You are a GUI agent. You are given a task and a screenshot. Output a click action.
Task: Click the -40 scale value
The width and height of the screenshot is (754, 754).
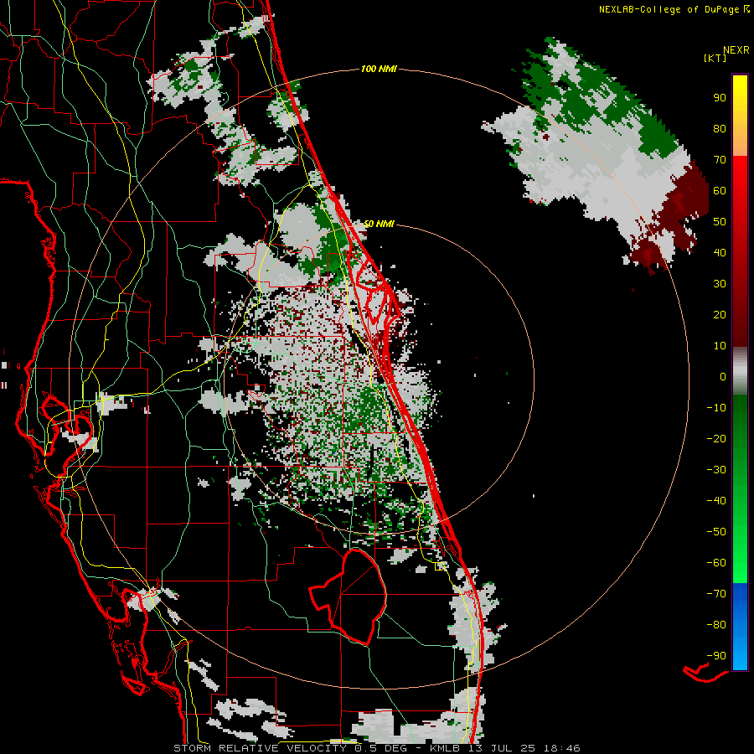716,501
